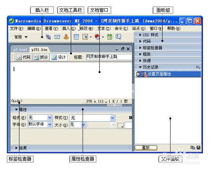Open the 历史记录 panel options menu icon
This screenshot has height=170, width=212.
[198, 67]
